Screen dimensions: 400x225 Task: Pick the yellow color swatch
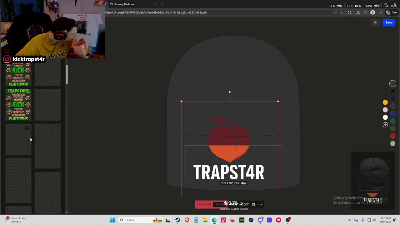(385, 102)
